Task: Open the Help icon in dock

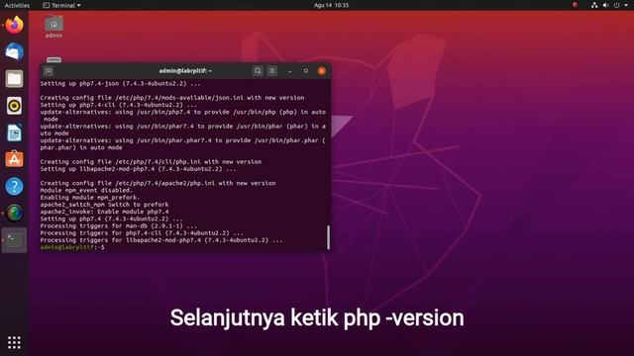Action: tap(14, 187)
